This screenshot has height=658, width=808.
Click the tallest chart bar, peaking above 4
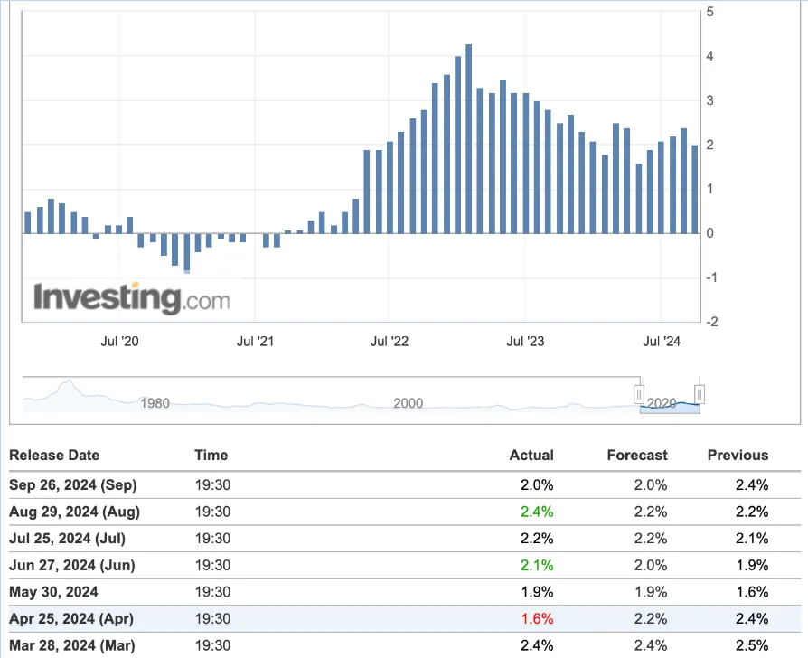point(468,139)
